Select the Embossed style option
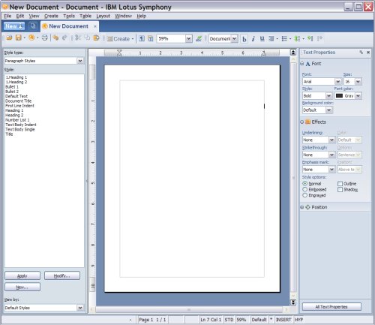Screen dimensions: 375x325 click(305, 189)
